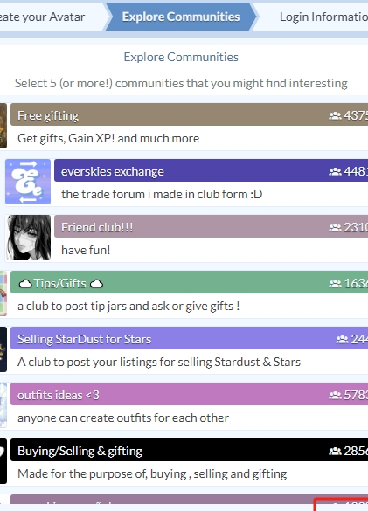Go to Login Information step
This screenshot has height=511, width=368.
tap(323, 17)
